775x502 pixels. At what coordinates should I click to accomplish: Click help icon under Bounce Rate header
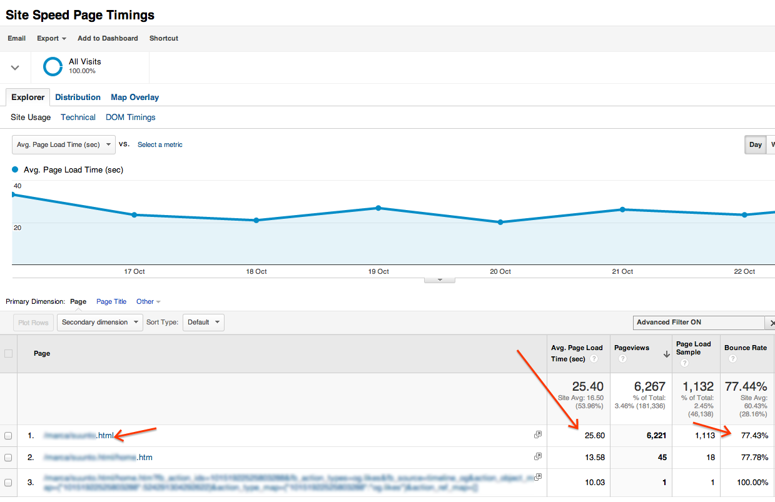click(x=729, y=359)
